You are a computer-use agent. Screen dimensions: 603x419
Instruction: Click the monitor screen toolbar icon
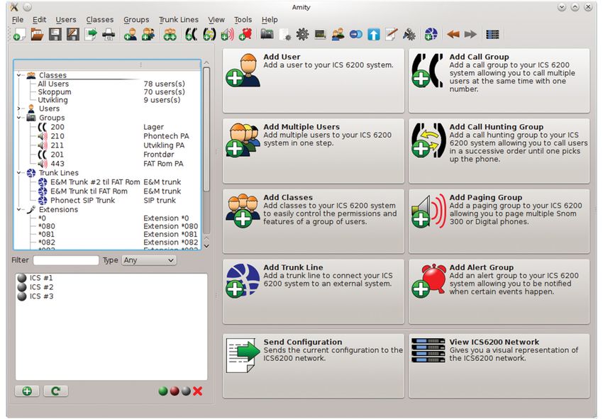320,35
